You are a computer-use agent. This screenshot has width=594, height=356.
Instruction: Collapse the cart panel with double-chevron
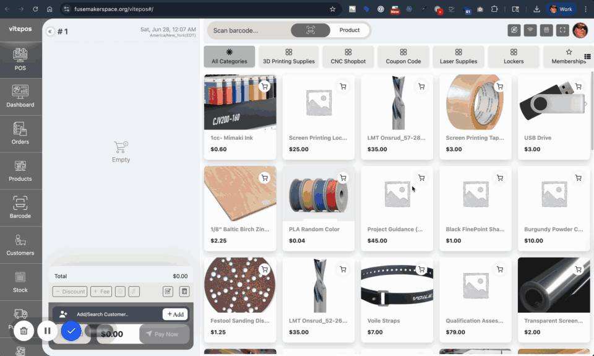[x=50, y=32]
